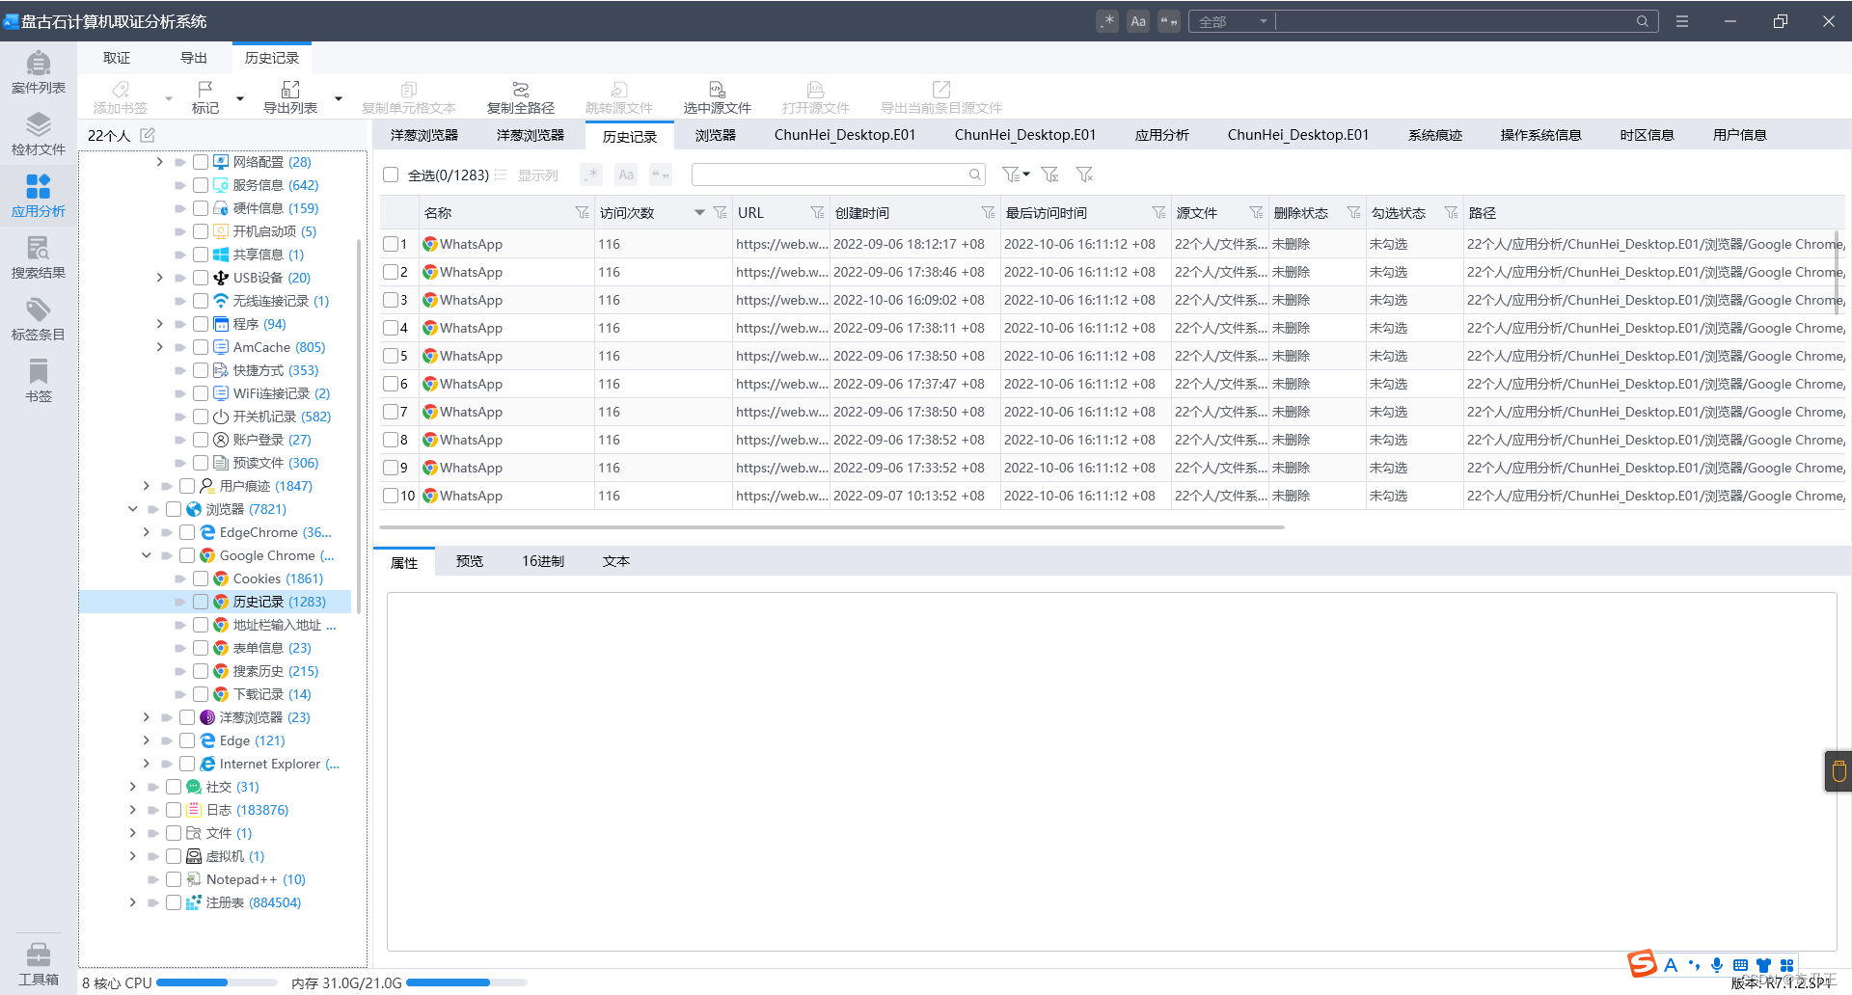Screen dimensions: 1852x995
Task: Open the 用户信息 content tab
Action: [1740, 135]
